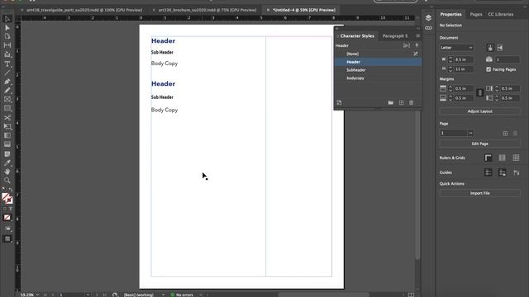Open zoom level dropdown in status bar
This screenshot has height=297, width=529.
pos(38,295)
